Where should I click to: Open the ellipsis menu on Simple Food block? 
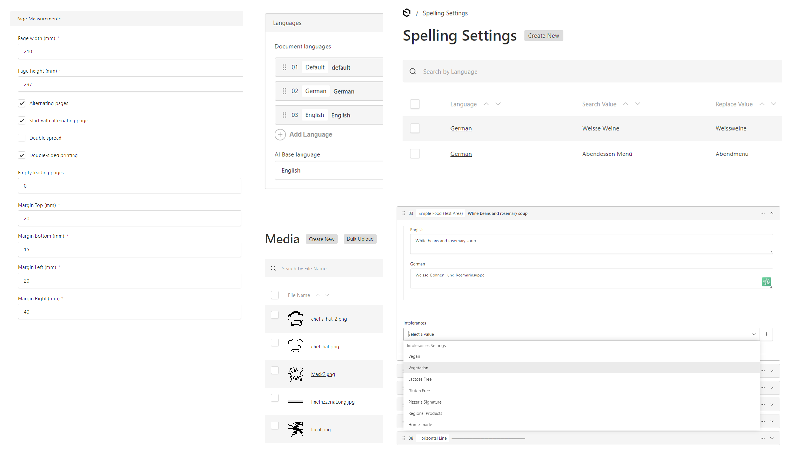(762, 213)
